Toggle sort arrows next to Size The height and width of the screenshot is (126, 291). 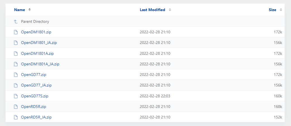click(281, 10)
